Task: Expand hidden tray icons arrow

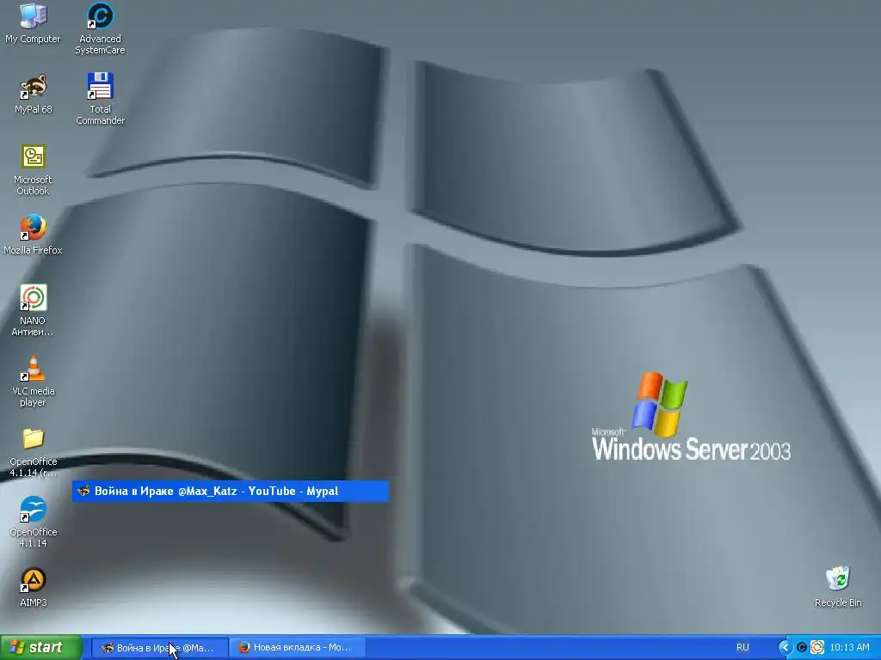Action: (x=785, y=648)
